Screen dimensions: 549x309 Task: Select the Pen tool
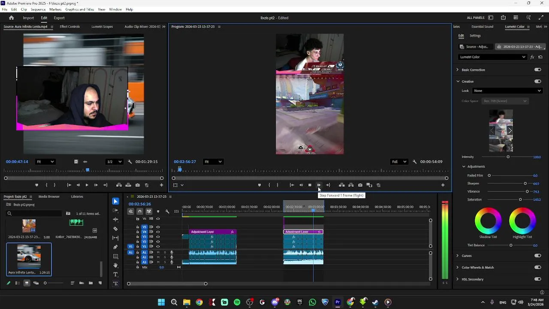click(115, 247)
